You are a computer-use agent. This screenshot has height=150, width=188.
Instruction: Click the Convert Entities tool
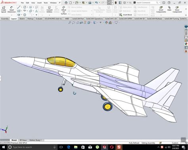(x=50, y=9)
